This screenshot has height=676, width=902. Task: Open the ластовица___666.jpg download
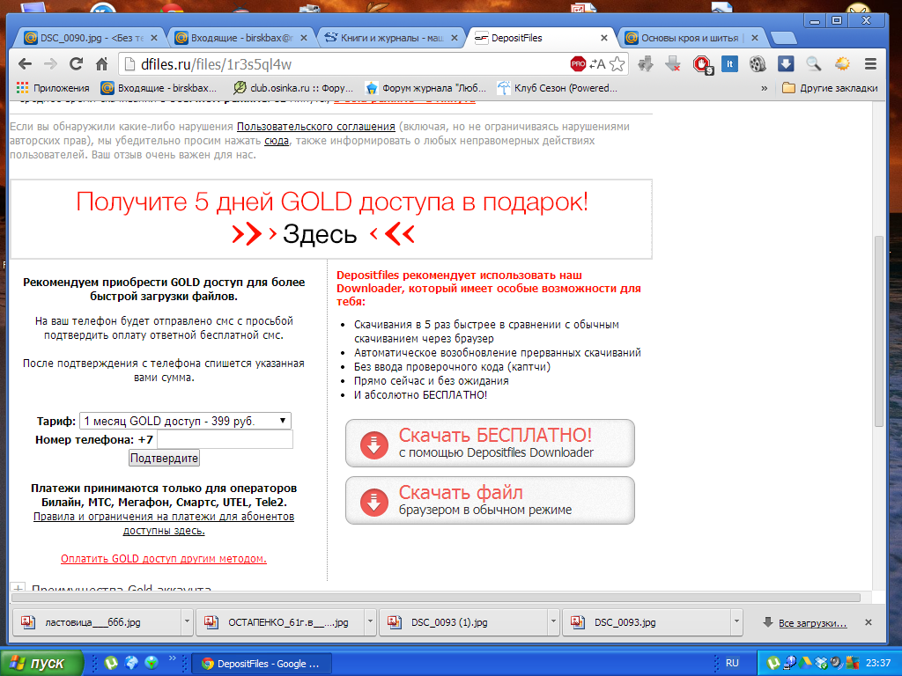tap(97, 622)
